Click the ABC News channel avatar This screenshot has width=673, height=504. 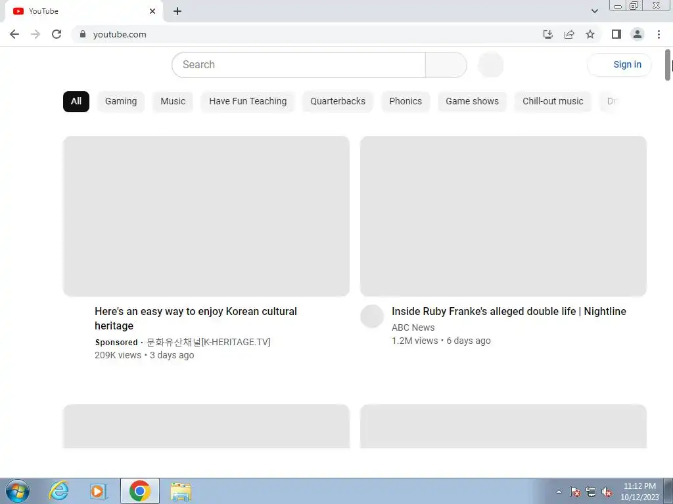372,316
